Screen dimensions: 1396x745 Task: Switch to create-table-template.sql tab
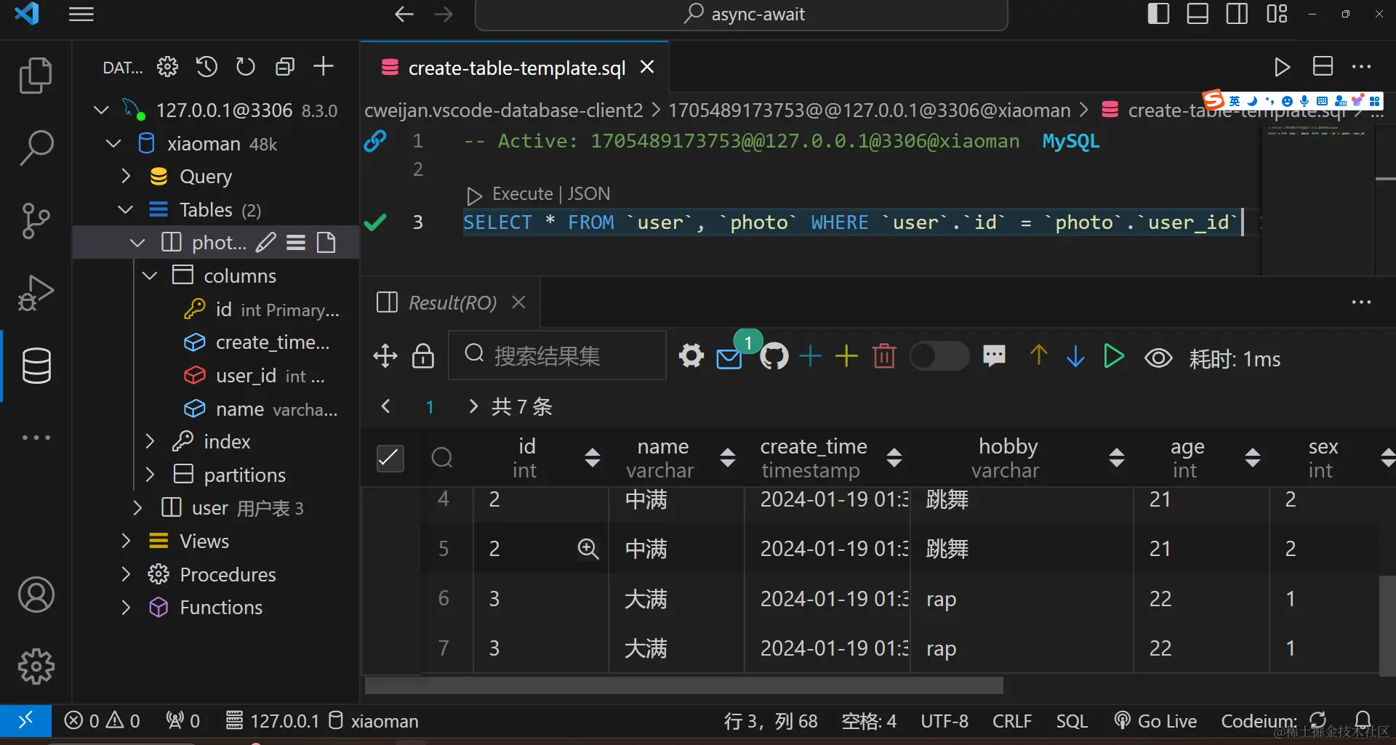[x=516, y=68]
